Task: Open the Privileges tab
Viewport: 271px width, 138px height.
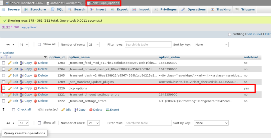Action: pyautogui.click(x=166, y=9)
